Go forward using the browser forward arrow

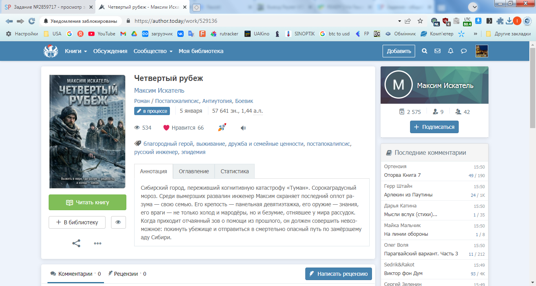click(20, 21)
